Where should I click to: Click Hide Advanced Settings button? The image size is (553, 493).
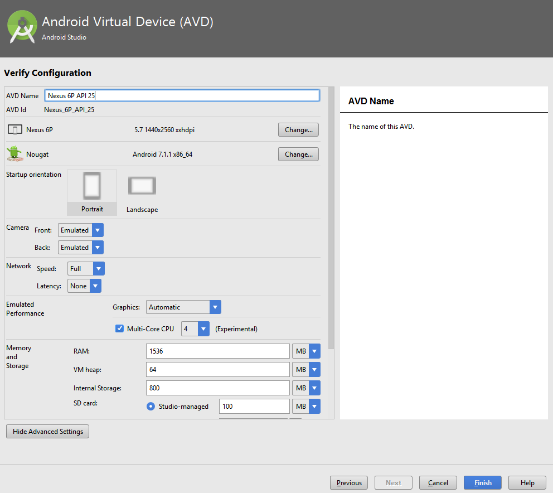pos(47,431)
